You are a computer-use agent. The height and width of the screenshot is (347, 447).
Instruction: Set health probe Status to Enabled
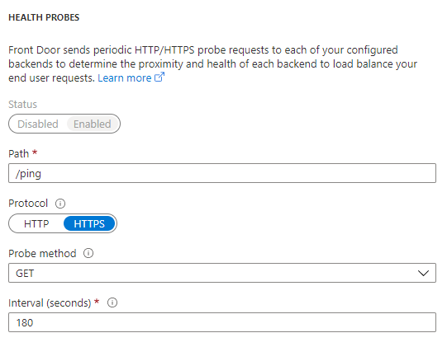(92, 124)
